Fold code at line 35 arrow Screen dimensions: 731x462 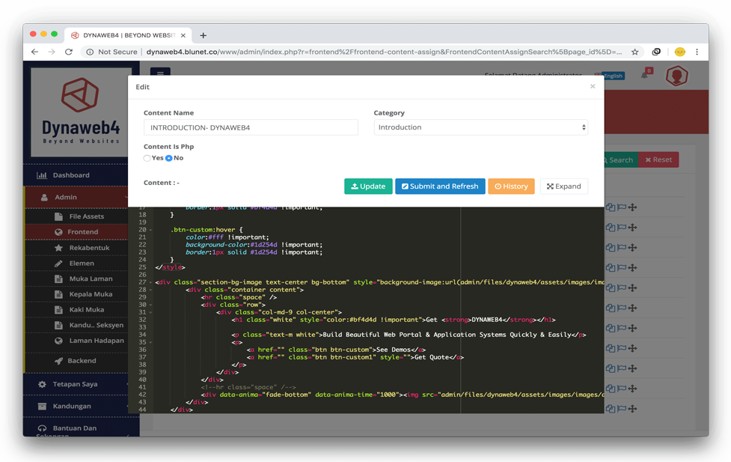click(x=150, y=342)
